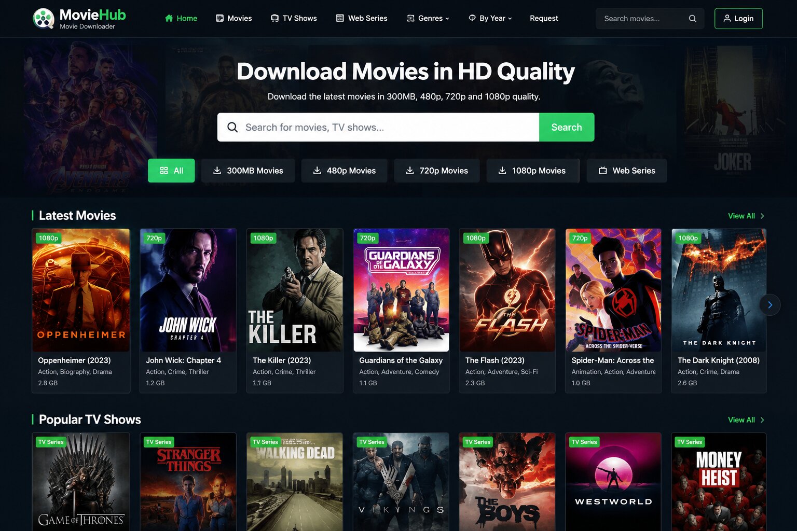This screenshot has width=797, height=531.
Task: Open The Dark Knight poster
Action: [719, 290]
